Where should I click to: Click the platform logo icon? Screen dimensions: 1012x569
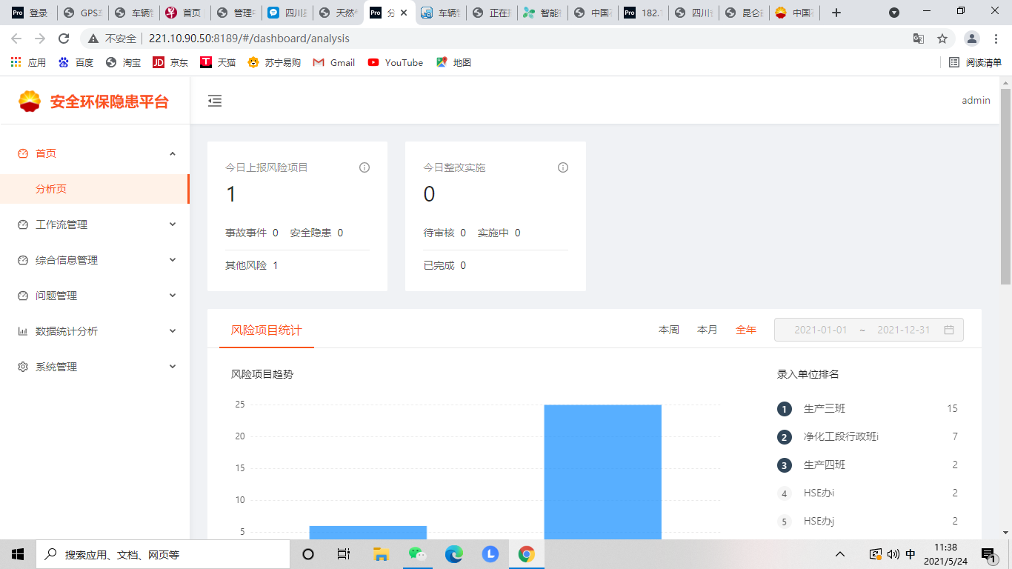click(x=30, y=101)
